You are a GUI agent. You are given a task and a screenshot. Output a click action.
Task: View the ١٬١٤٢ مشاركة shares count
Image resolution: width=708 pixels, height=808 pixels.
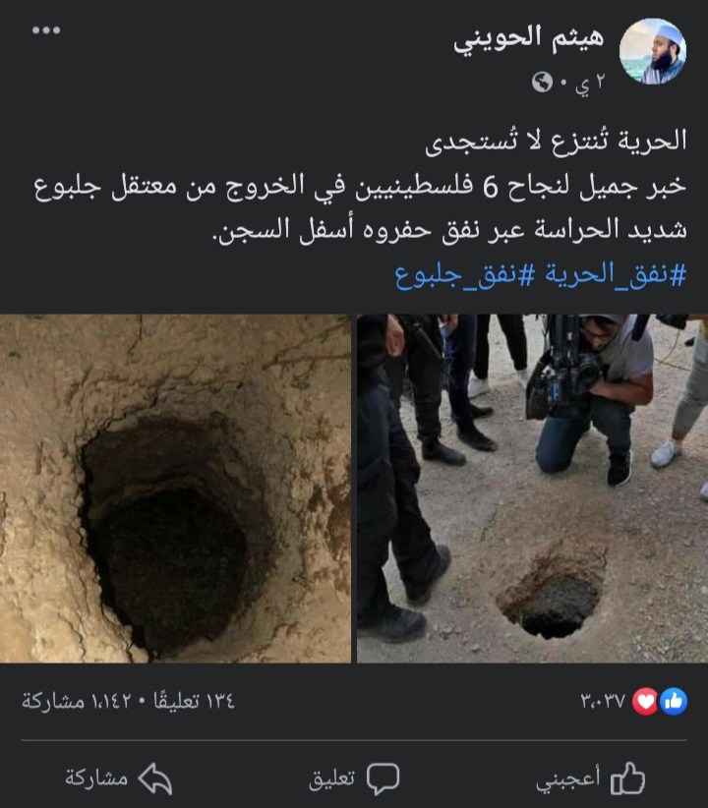coord(77,701)
